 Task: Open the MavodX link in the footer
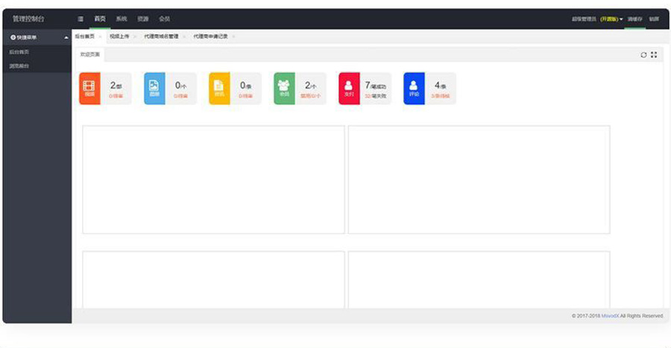click(610, 316)
